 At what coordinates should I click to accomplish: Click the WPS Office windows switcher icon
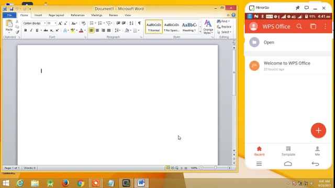313,27
